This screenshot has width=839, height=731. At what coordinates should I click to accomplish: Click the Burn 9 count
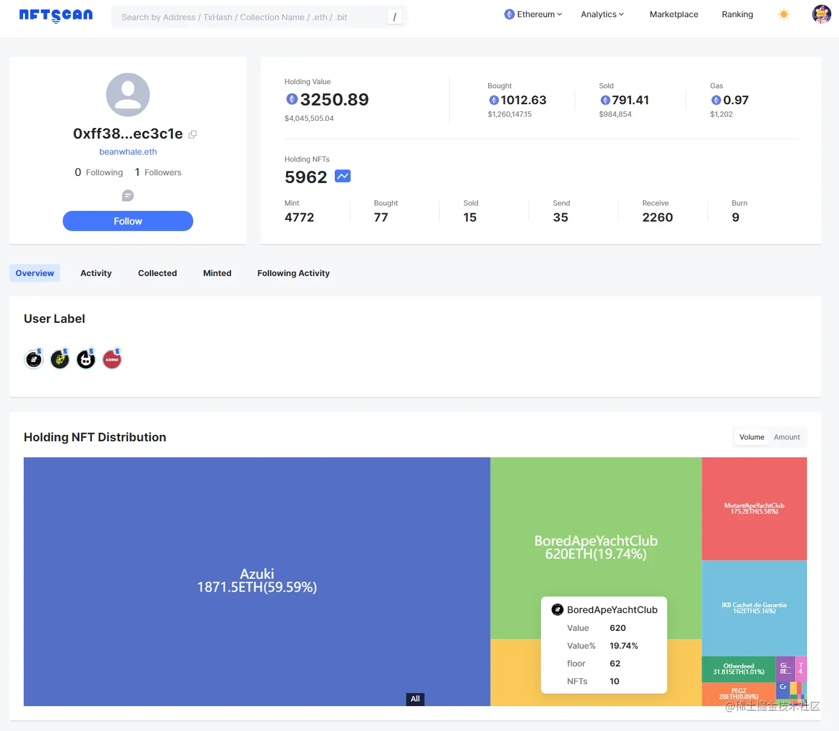click(x=735, y=217)
